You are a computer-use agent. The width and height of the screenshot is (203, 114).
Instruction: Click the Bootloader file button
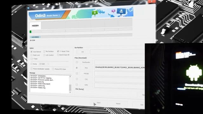tap(86, 62)
